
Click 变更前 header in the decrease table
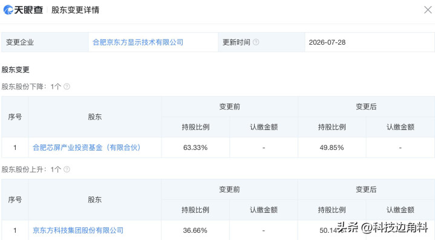230,106
